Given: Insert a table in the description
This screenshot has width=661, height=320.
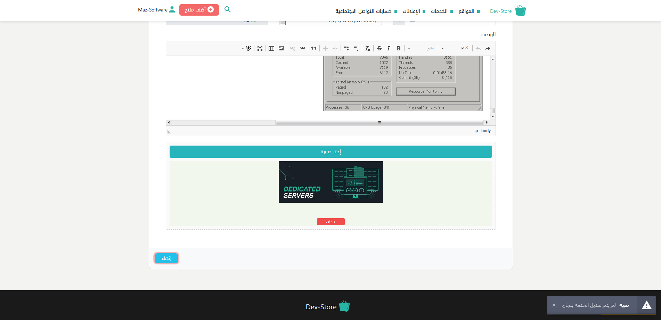Looking at the screenshot, I should click(x=271, y=48).
